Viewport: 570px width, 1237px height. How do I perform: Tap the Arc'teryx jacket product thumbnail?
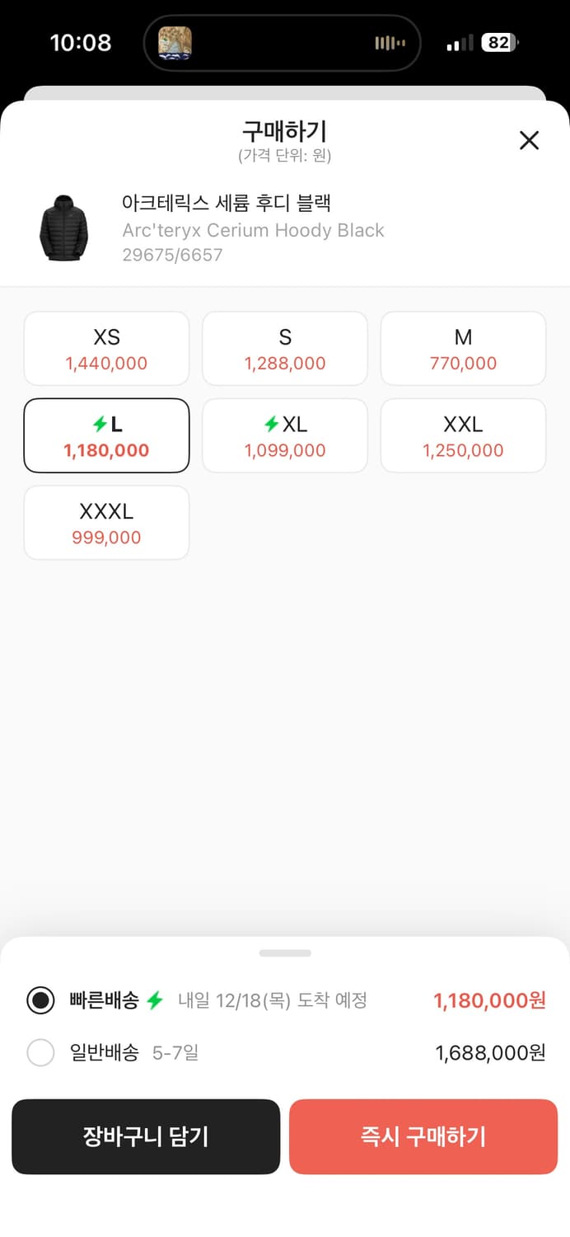(x=63, y=229)
